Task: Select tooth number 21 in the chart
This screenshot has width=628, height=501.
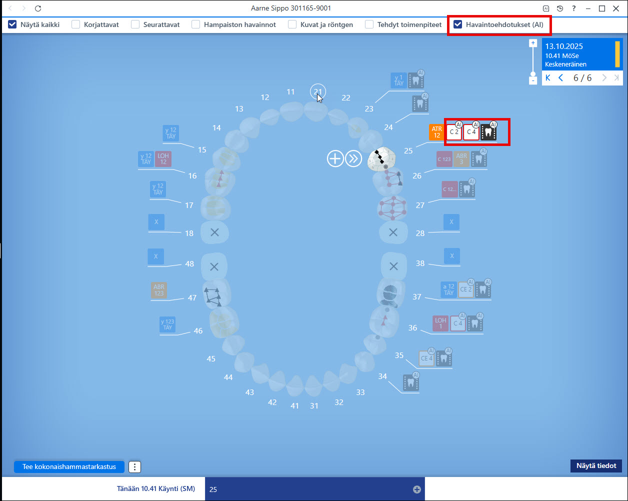Action: pos(318,91)
